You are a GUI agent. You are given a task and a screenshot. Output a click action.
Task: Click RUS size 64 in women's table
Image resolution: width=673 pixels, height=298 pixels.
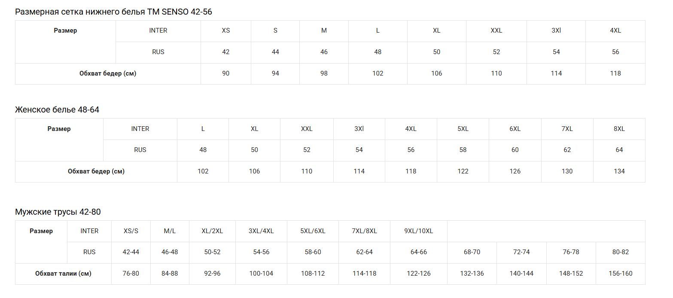click(619, 150)
